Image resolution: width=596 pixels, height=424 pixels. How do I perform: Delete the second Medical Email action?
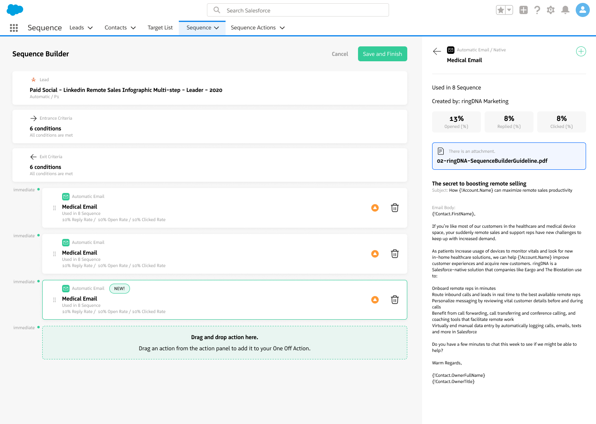tap(394, 254)
